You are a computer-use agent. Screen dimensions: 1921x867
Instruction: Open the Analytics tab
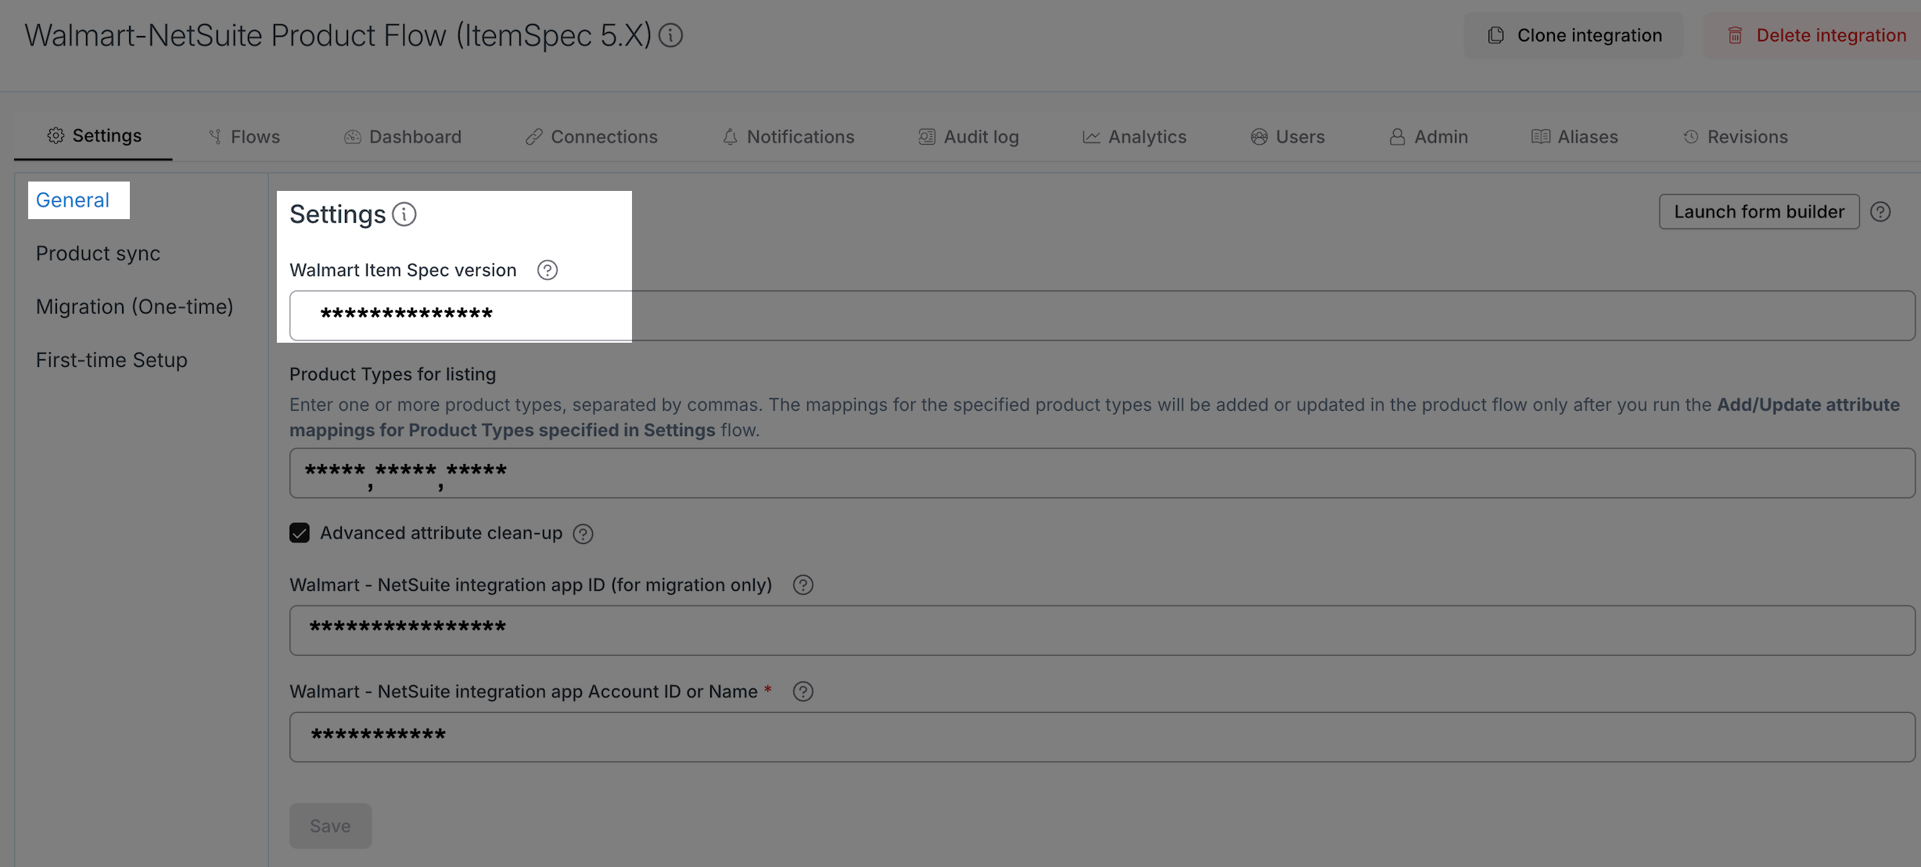pyautogui.click(x=1134, y=137)
